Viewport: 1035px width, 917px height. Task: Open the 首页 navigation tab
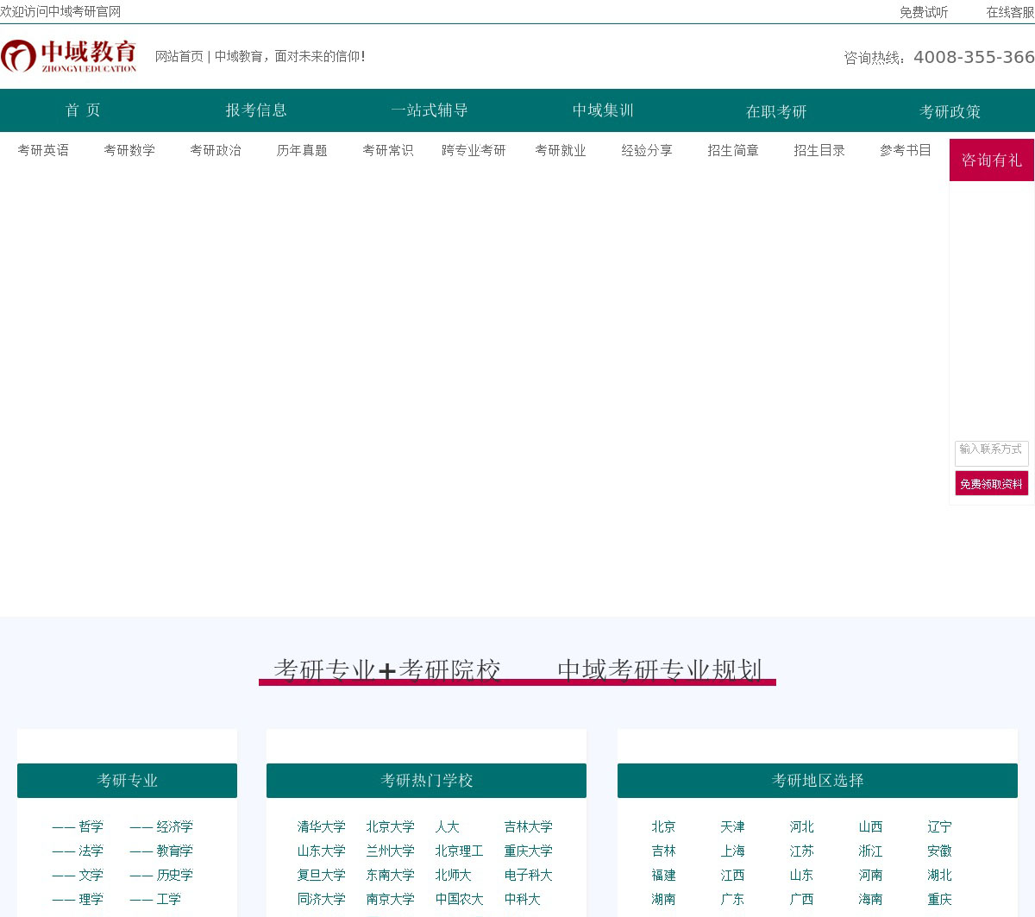click(83, 110)
